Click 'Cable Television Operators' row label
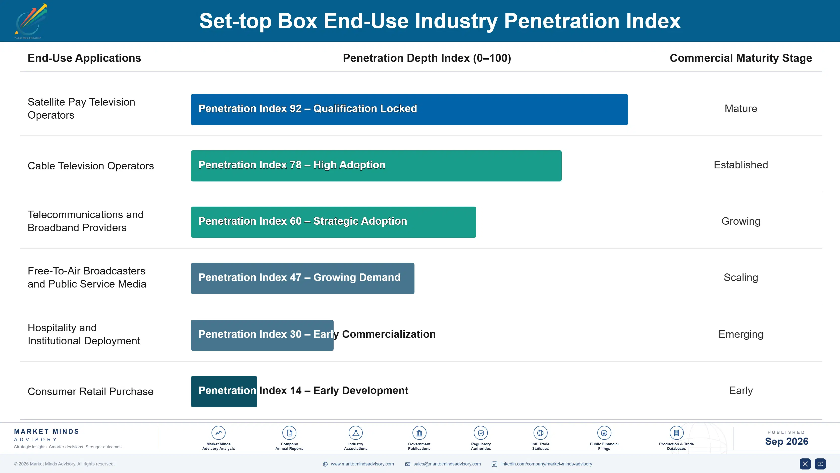 [91, 166]
